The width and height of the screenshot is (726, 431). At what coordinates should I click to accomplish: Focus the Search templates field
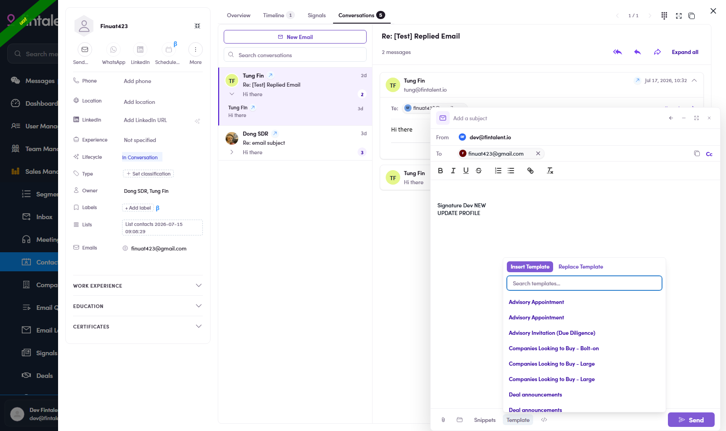[x=584, y=283]
